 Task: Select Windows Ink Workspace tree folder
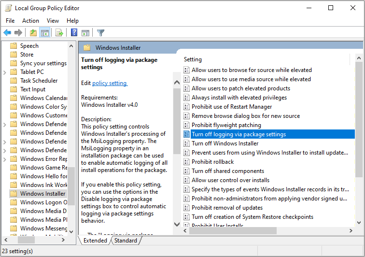click(x=43, y=185)
